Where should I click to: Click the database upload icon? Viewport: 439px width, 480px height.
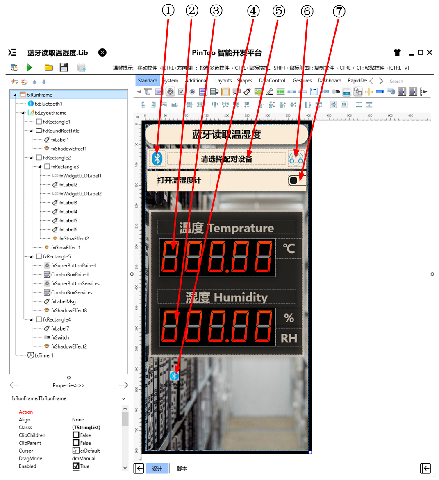point(81,68)
